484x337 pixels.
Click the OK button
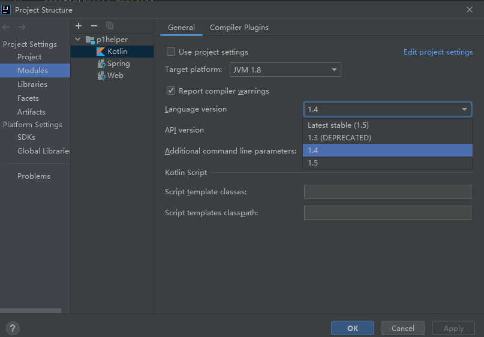(353, 328)
